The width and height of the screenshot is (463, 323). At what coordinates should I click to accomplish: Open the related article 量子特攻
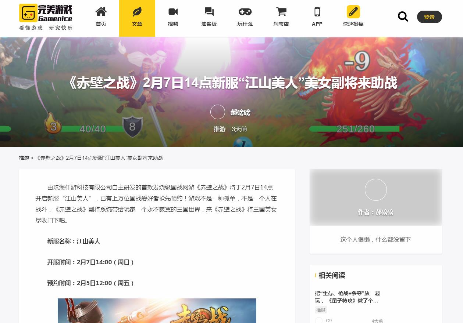[348, 297]
